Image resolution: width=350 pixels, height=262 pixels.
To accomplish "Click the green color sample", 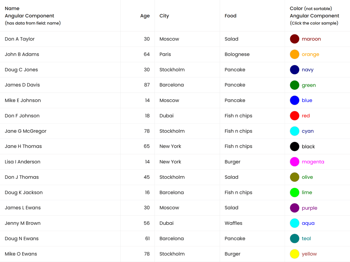I will [295, 85].
